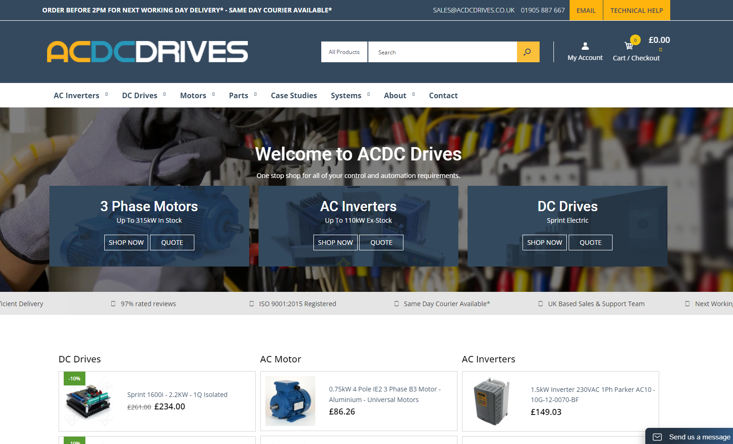Open the Case Studies menu item

294,95
